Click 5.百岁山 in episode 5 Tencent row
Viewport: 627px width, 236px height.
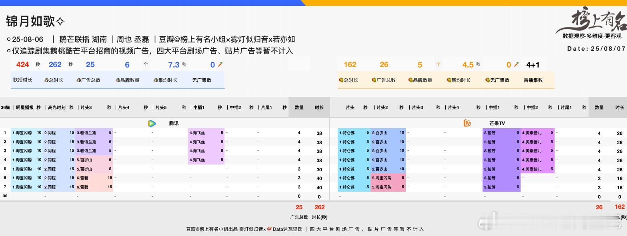point(84,169)
